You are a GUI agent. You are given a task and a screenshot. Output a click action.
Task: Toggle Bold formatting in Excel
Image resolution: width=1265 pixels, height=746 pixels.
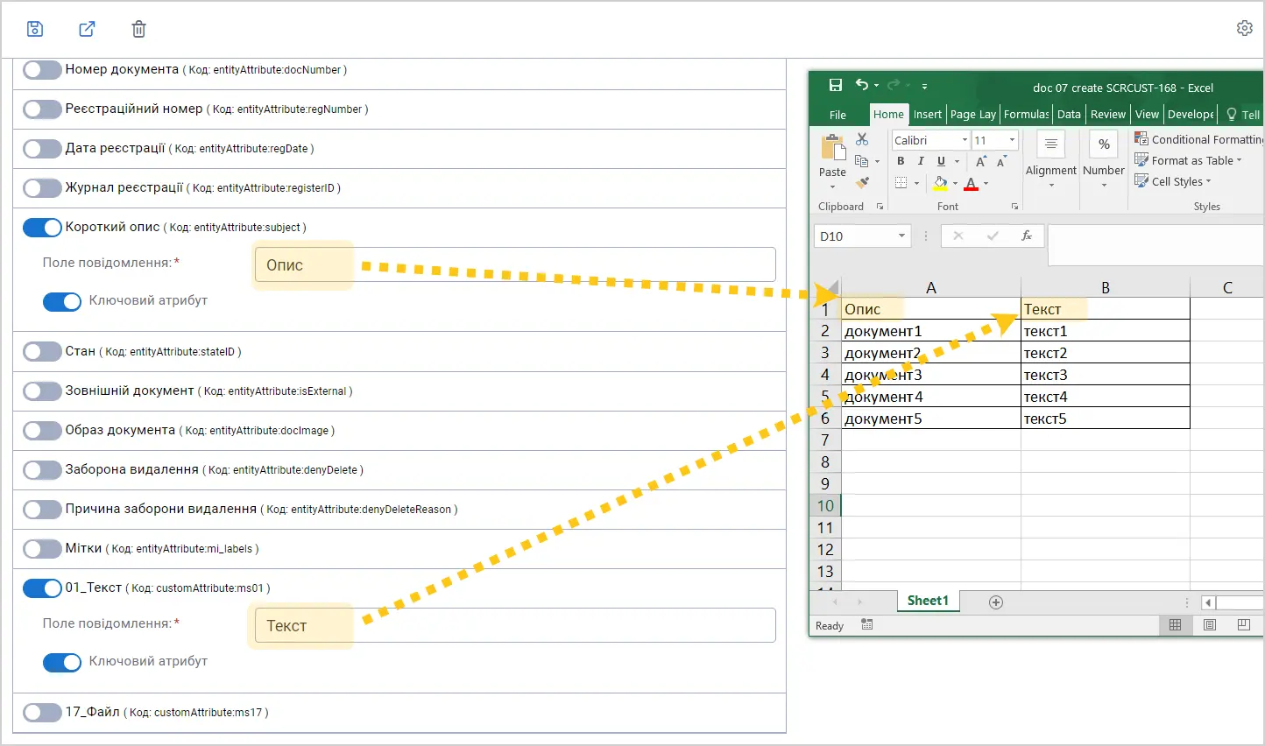point(901,161)
